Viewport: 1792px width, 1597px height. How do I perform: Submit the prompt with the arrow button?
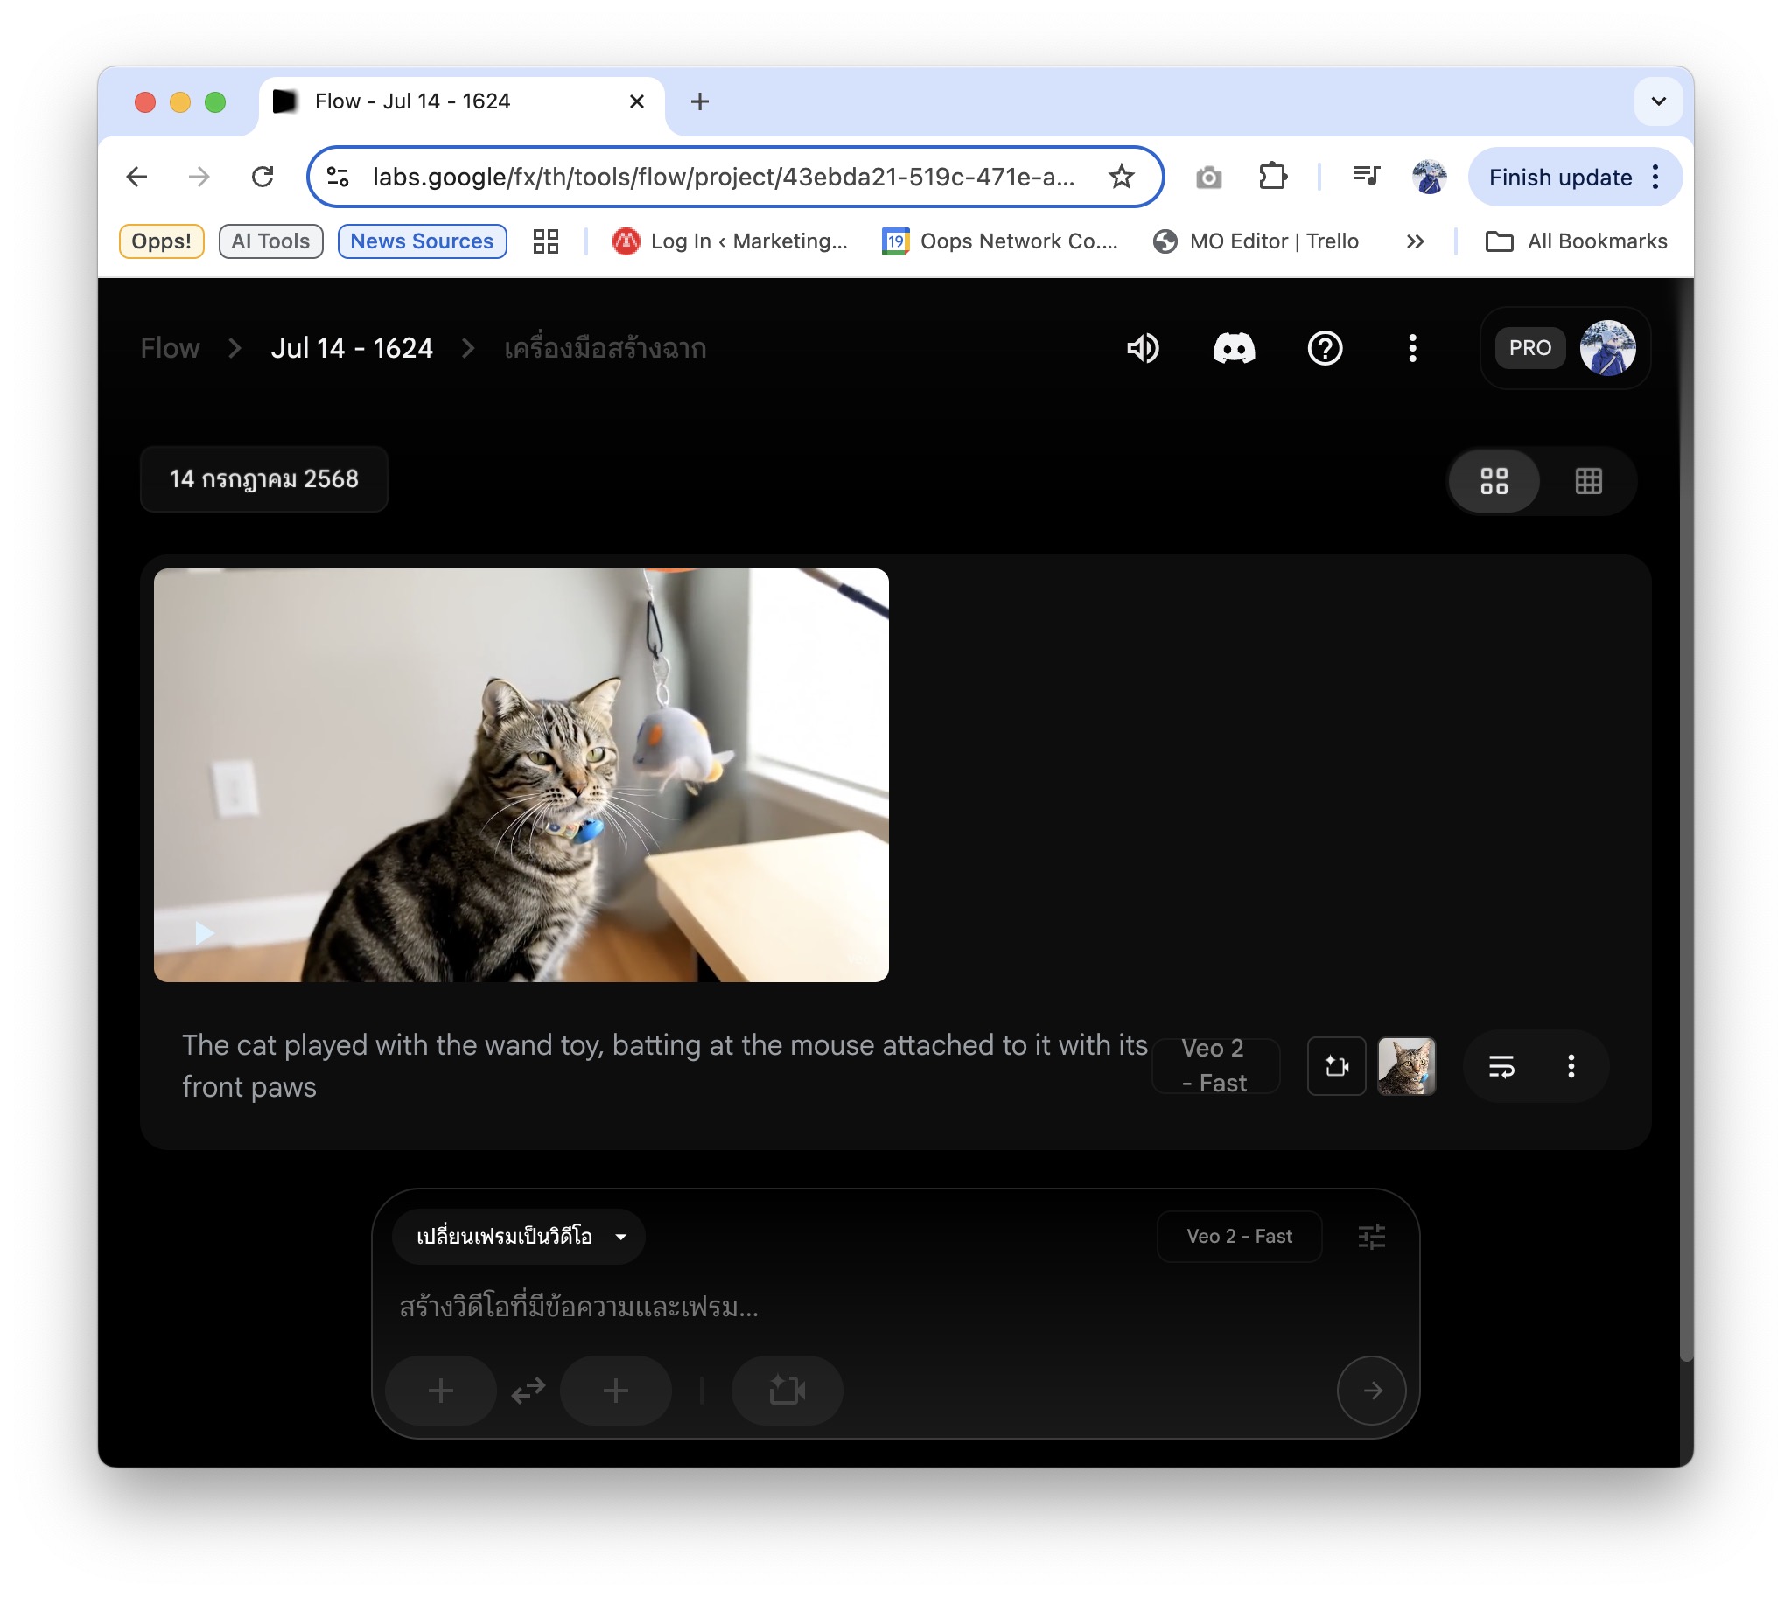(x=1370, y=1390)
